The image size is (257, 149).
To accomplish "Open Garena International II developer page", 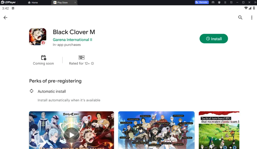I will [73, 40].
